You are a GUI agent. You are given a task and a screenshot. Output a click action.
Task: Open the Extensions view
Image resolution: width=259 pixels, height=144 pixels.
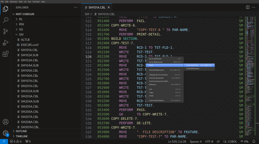click(x=5, y=54)
